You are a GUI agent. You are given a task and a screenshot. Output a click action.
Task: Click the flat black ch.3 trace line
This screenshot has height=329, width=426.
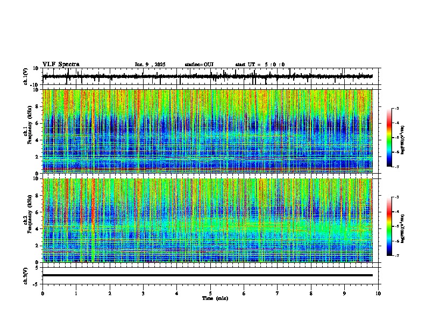pyautogui.click(x=207, y=275)
